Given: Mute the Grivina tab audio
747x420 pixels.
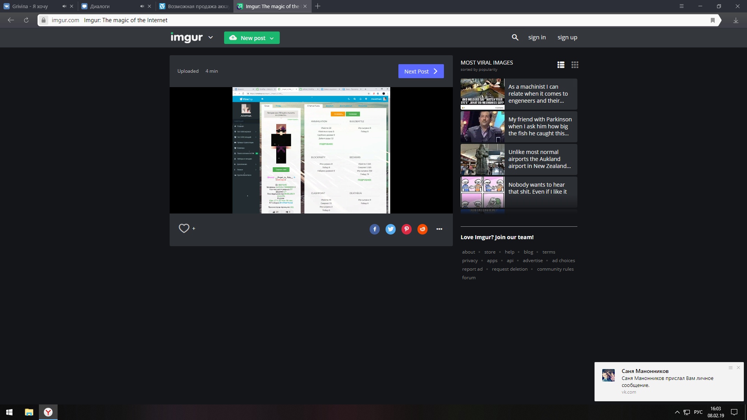Looking at the screenshot, I should pos(64,6).
